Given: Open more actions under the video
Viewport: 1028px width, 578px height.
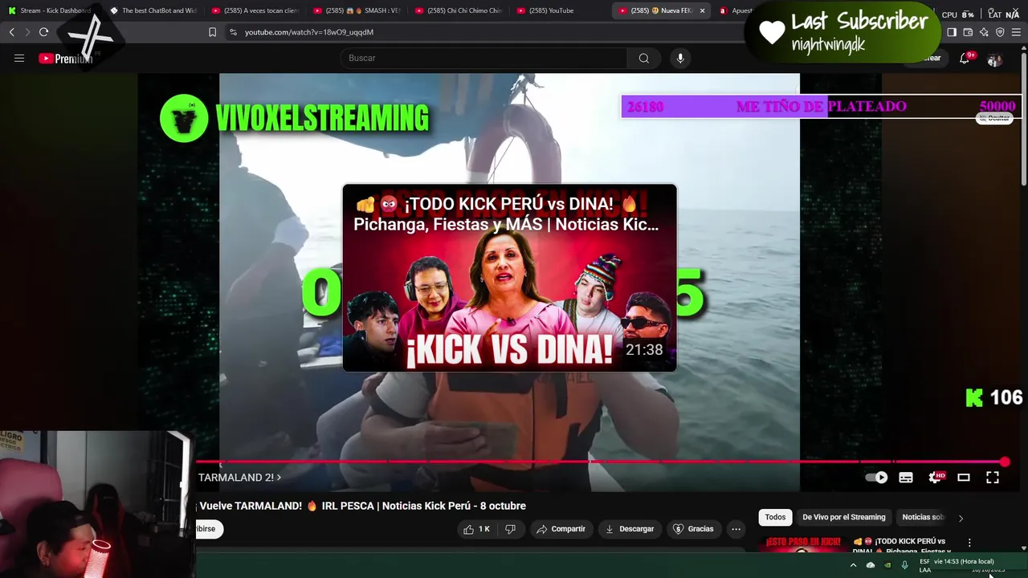Looking at the screenshot, I should point(736,529).
